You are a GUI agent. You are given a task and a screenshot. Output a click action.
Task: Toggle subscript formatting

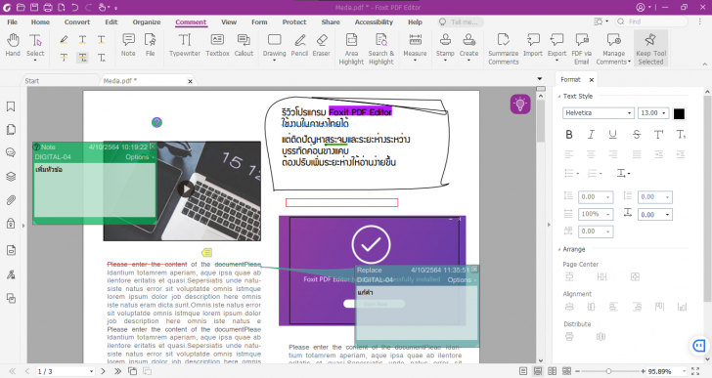click(681, 135)
